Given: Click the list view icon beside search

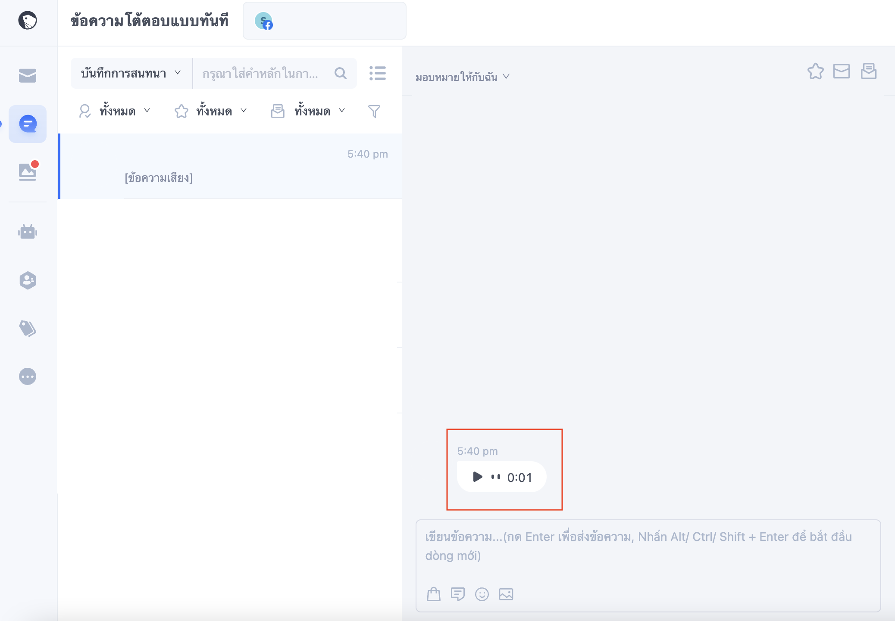Looking at the screenshot, I should click(x=378, y=73).
